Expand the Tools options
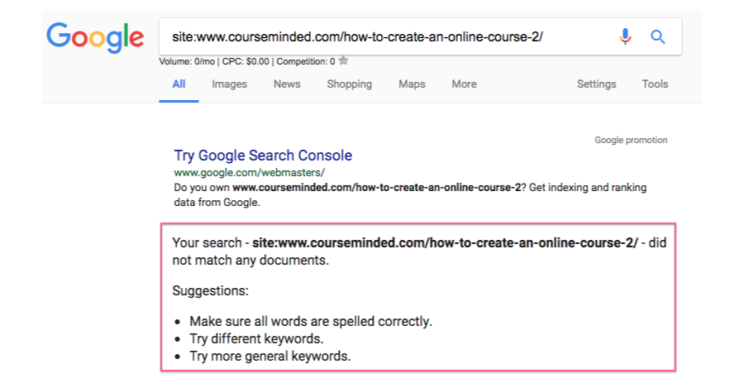 click(655, 84)
